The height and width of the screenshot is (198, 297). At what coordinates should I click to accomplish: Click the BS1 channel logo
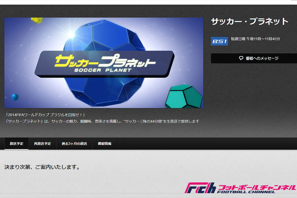(x=219, y=41)
